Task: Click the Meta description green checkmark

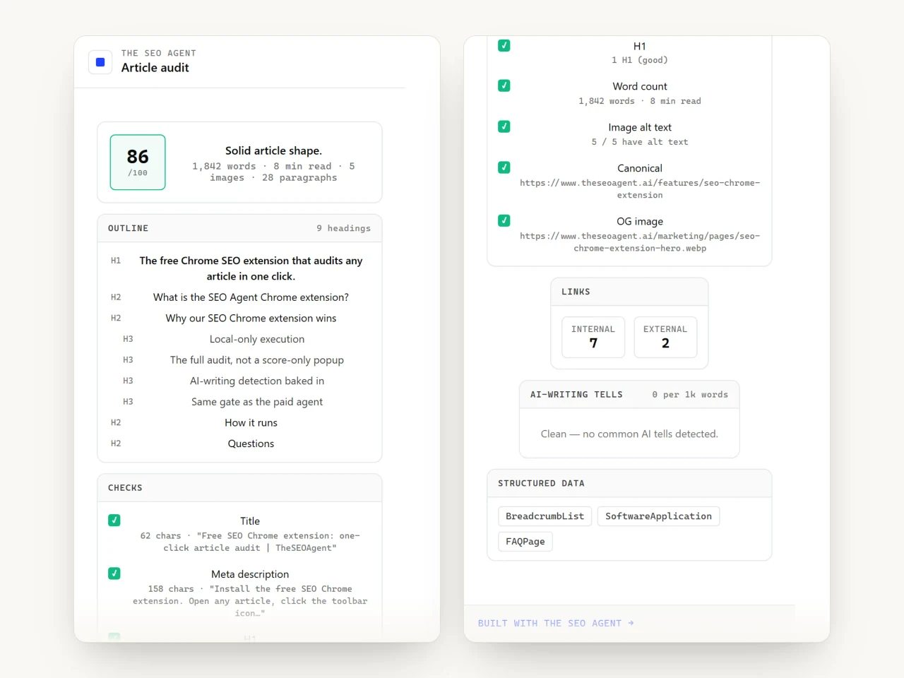Action: [114, 573]
